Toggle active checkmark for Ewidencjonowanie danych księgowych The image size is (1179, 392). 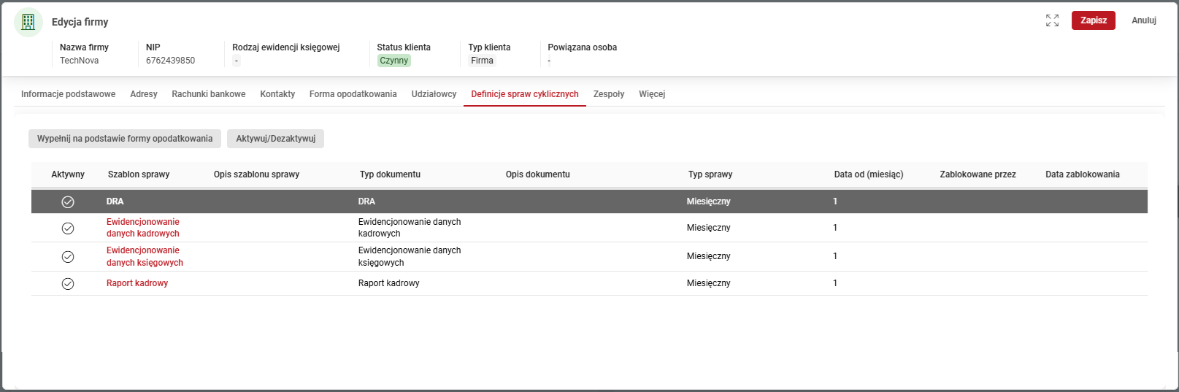[68, 257]
